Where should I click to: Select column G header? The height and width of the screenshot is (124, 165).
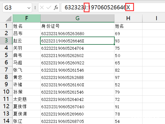point(77,18)
